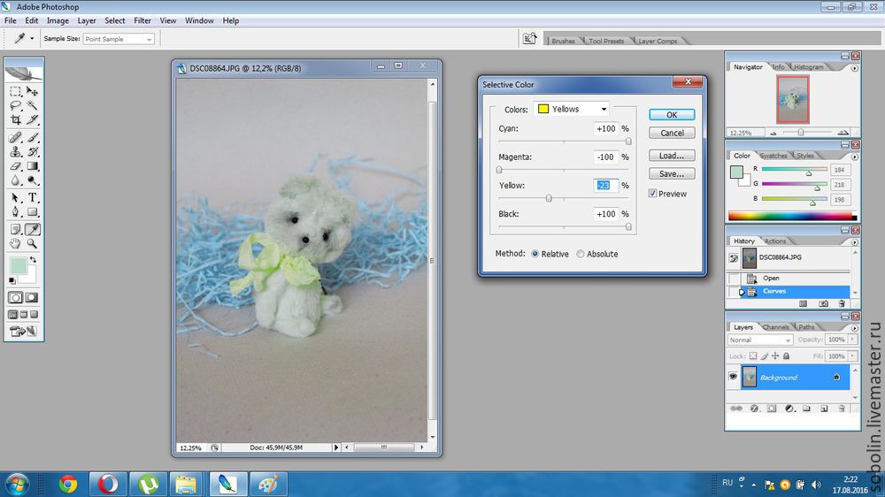Hide the Background layer visibility eye
Viewport: 885px width, 497px height.
click(733, 378)
